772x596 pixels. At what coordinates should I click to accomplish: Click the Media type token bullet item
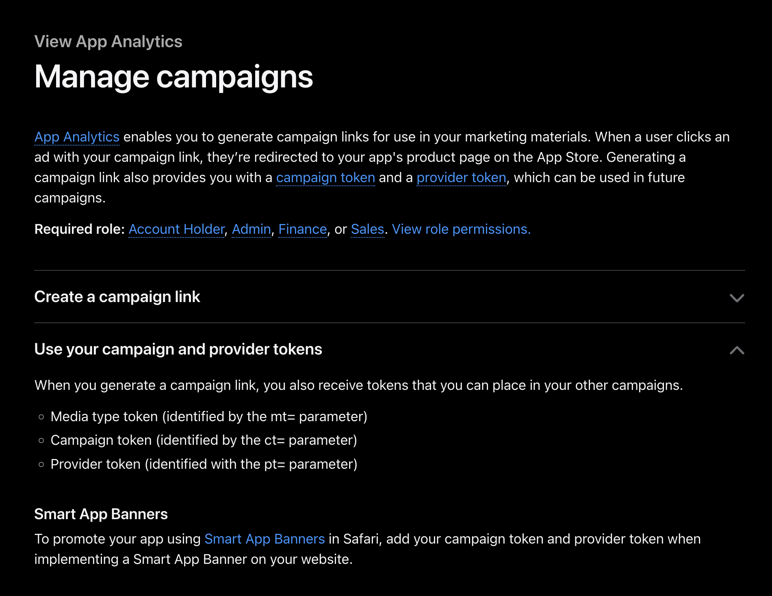208,417
